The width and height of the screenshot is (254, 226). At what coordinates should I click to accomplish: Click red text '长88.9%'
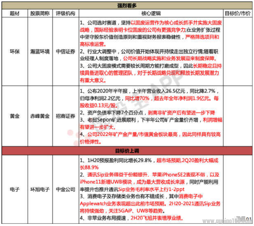tap(89, 168)
